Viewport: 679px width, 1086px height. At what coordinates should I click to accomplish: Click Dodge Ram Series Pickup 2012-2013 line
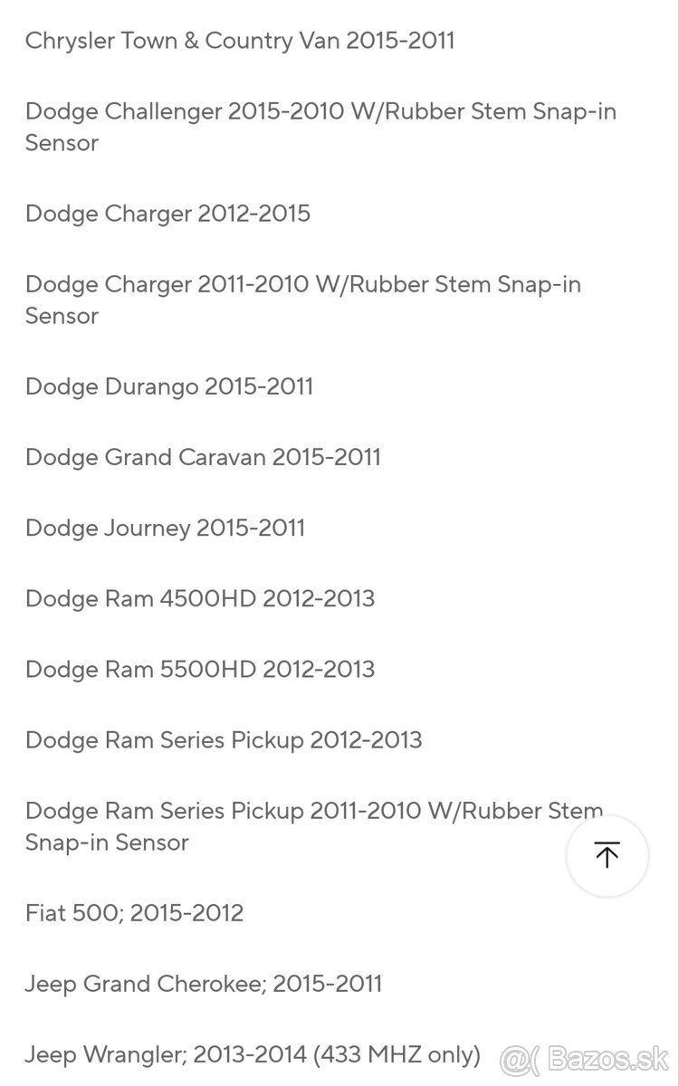[224, 739]
